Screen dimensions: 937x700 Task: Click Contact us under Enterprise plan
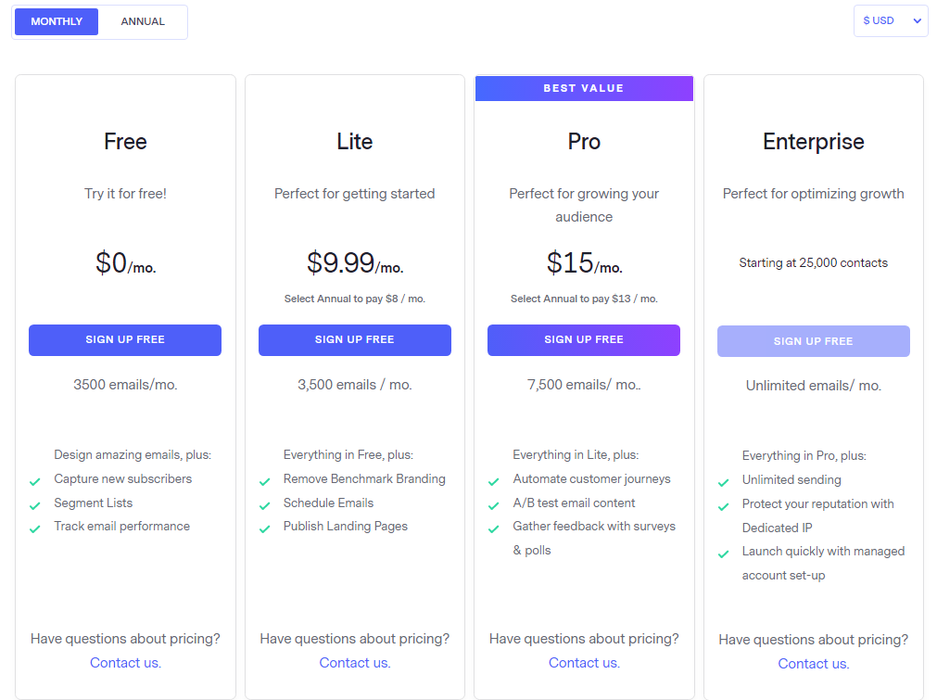pos(814,664)
